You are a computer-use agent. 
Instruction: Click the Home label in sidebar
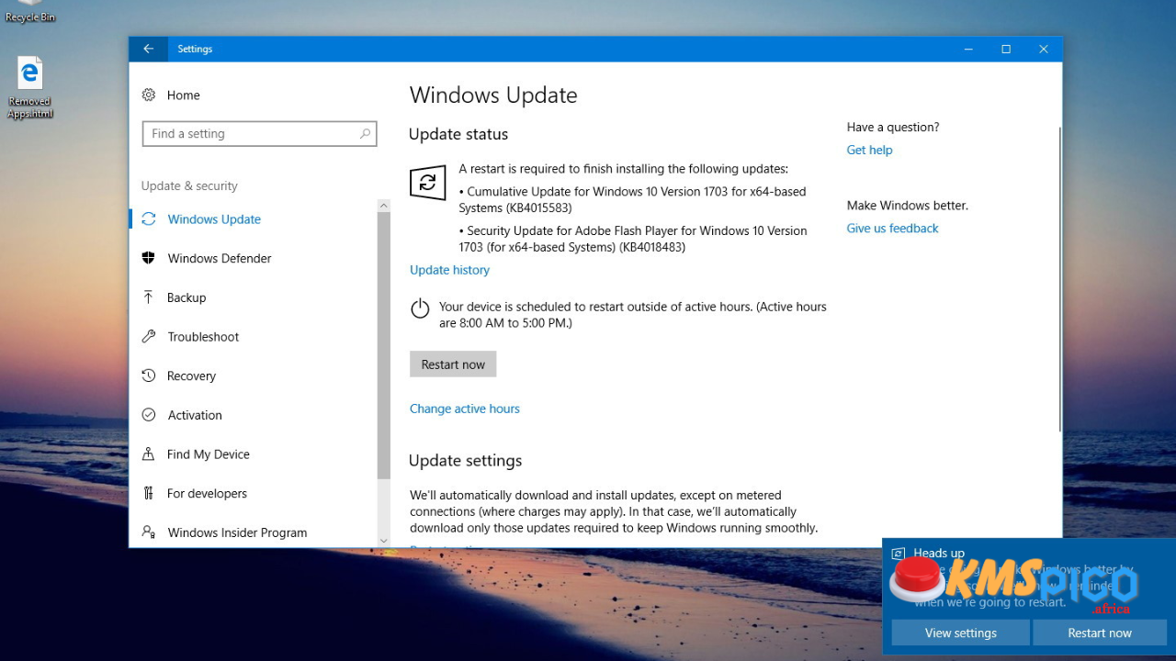point(183,95)
